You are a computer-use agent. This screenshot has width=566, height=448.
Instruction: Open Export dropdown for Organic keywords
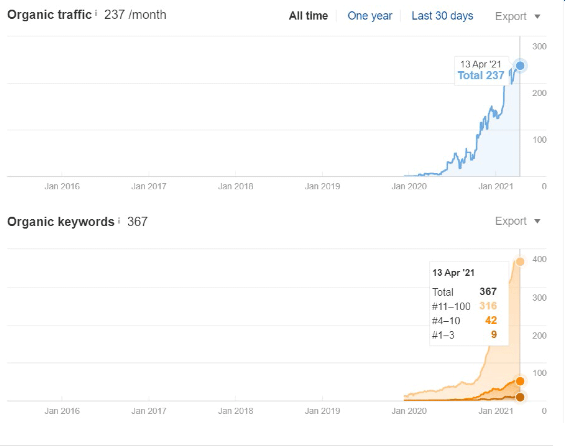(517, 221)
